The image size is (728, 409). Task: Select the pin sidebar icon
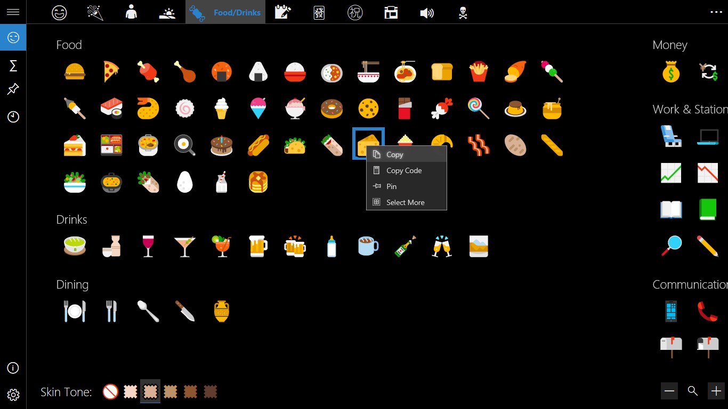(x=12, y=89)
